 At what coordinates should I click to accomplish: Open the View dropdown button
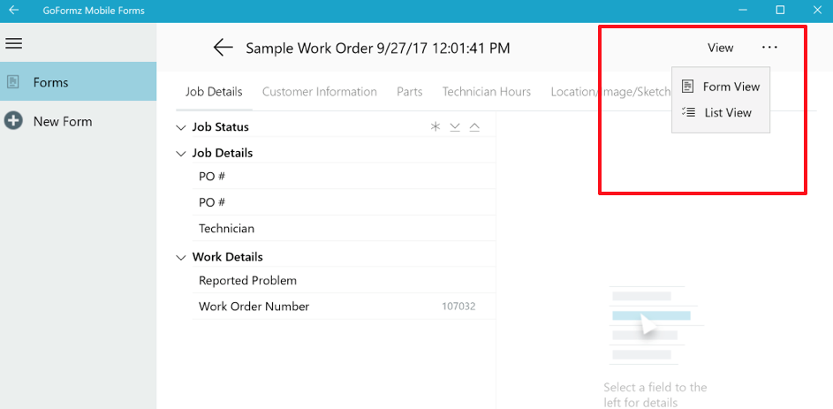[721, 48]
